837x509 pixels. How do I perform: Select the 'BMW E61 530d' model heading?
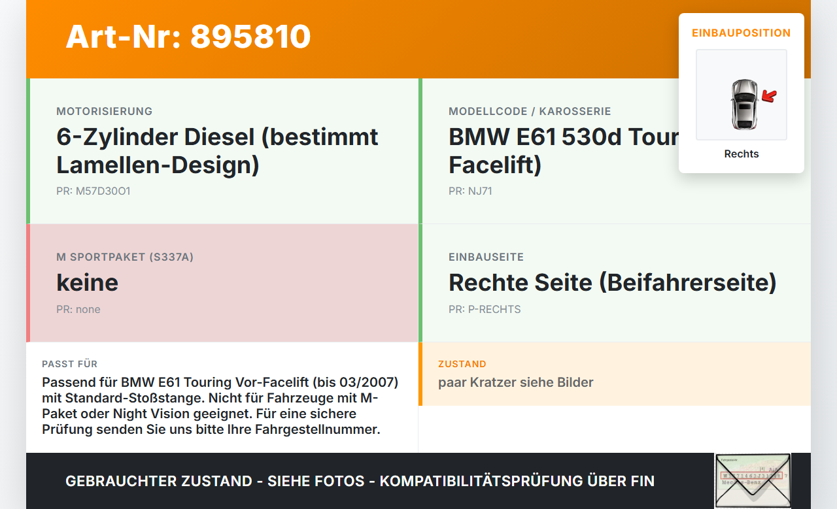click(x=564, y=150)
